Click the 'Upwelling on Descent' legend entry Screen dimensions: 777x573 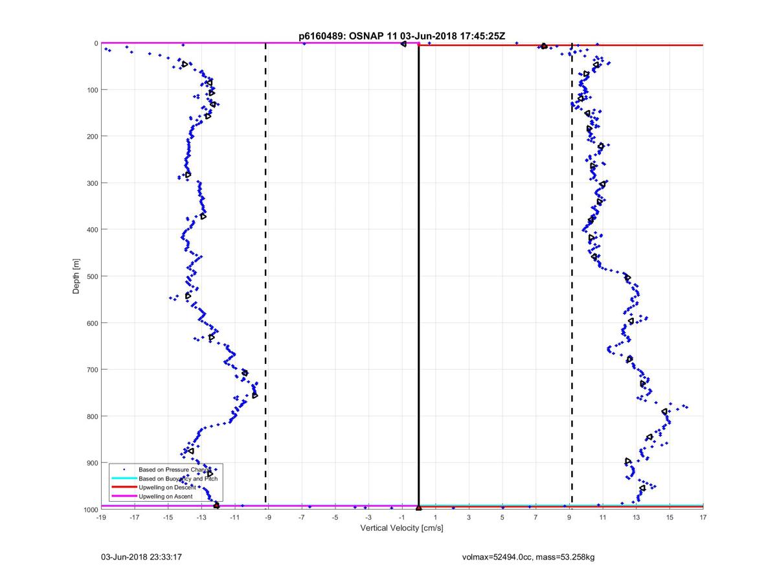coord(167,487)
